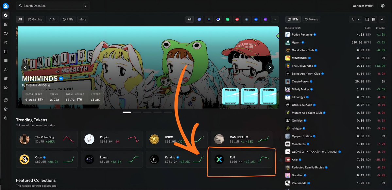Toggle the Gaming category filter
This screenshot has width=392, height=190.
click(35, 19)
